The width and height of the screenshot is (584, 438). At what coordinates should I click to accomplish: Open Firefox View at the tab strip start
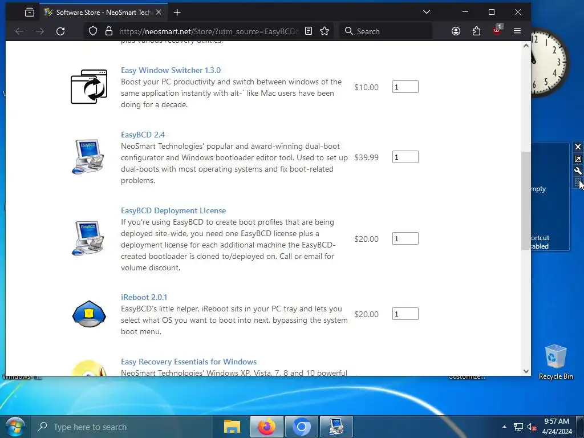30,13
